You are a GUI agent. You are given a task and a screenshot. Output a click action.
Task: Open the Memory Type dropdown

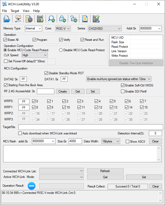(x=33, y=28)
